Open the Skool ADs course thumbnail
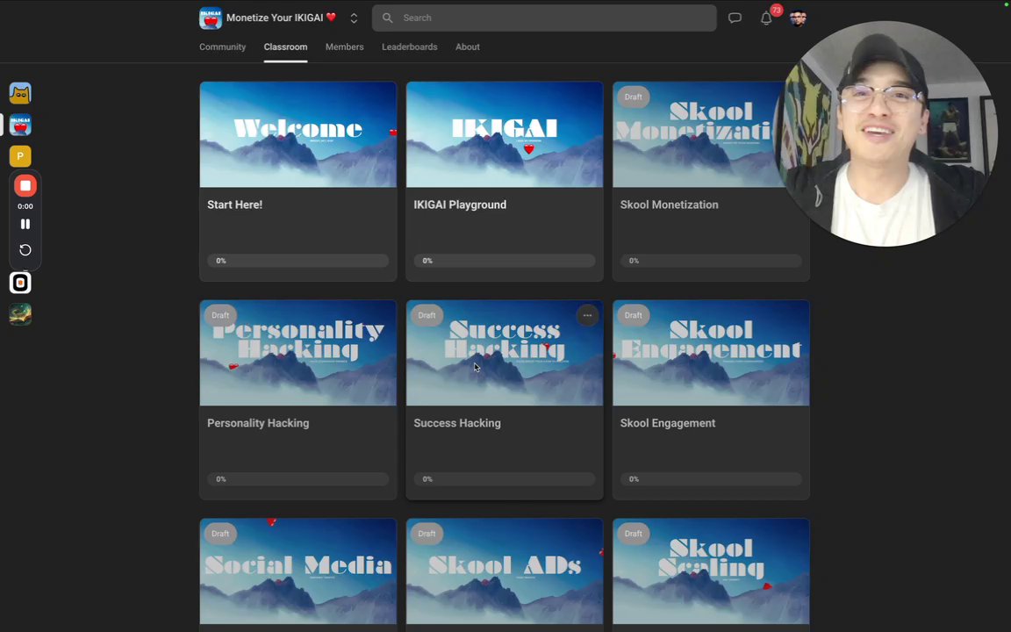This screenshot has height=632, width=1011. point(505,571)
